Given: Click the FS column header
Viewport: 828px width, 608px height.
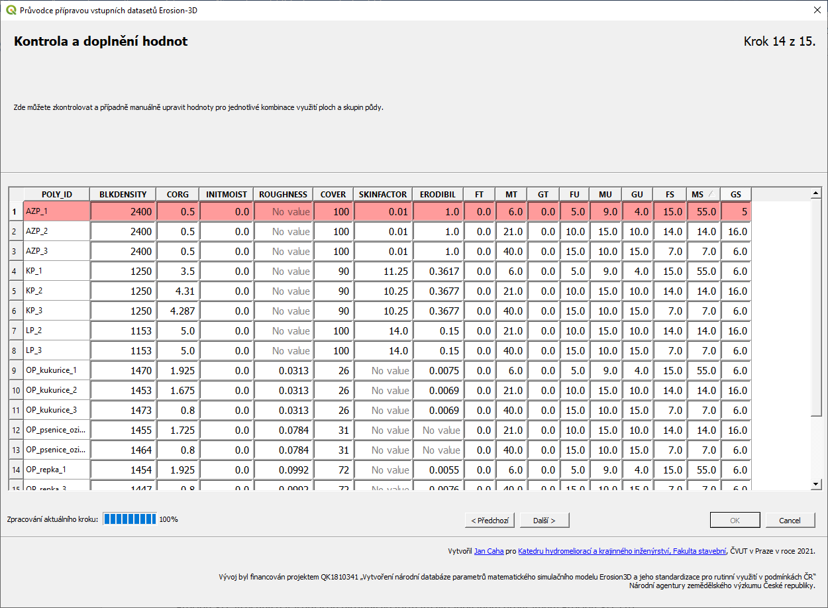Looking at the screenshot, I should click(x=670, y=194).
